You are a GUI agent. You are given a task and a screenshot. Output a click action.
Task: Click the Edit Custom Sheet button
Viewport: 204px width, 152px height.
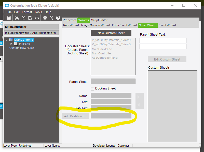(x=167, y=59)
